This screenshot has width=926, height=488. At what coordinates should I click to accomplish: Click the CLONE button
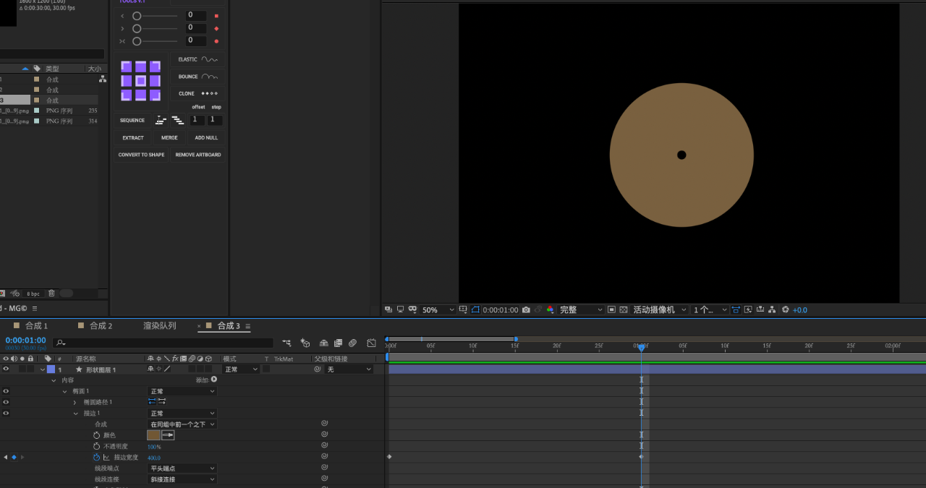tap(197, 93)
